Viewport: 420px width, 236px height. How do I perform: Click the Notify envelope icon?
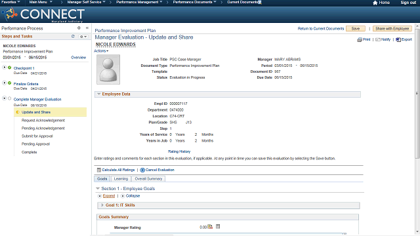coord(378,39)
